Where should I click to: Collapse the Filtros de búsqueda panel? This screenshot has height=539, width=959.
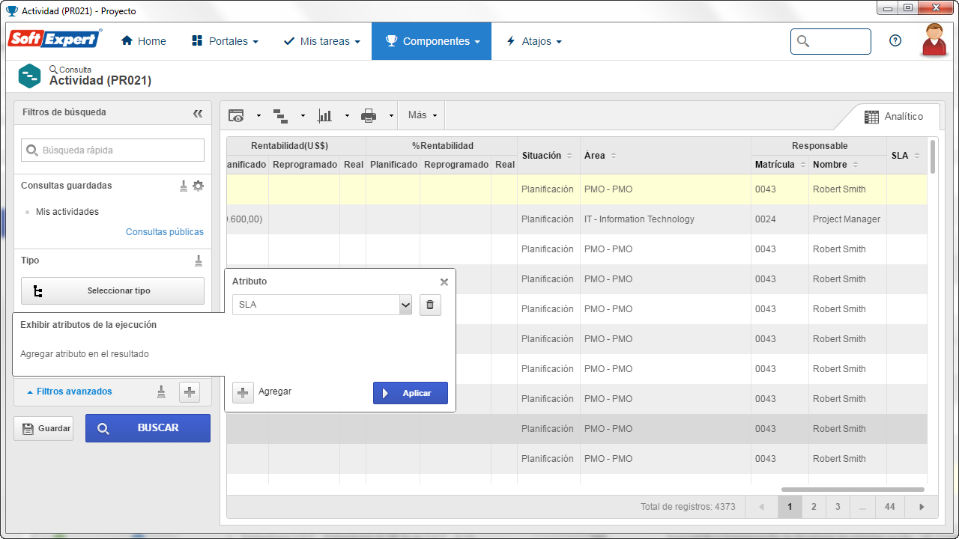(198, 113)
